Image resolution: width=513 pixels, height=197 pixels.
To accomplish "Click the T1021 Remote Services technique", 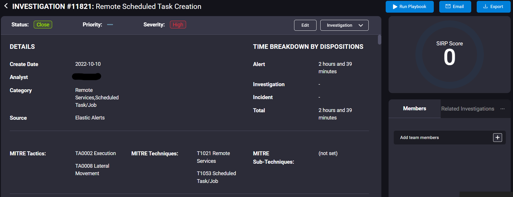I will pyautogui.click(x=213, y=157).
